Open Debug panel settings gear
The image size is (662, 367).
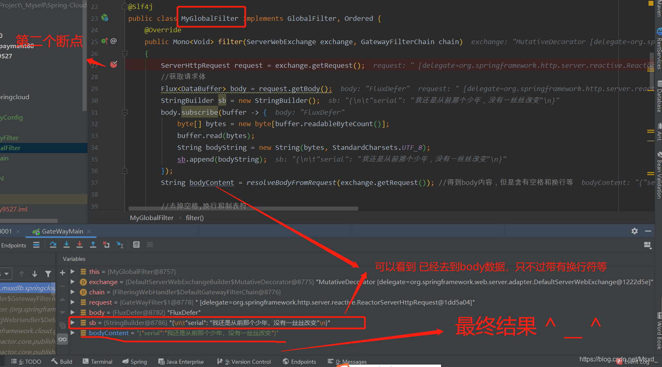coord(635,231)
